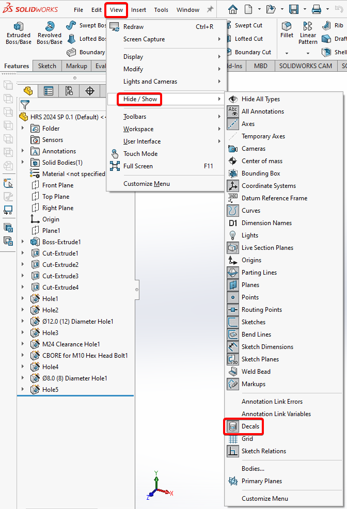Toggle Hide All Types
347x509 pixels.
[283, 99]
